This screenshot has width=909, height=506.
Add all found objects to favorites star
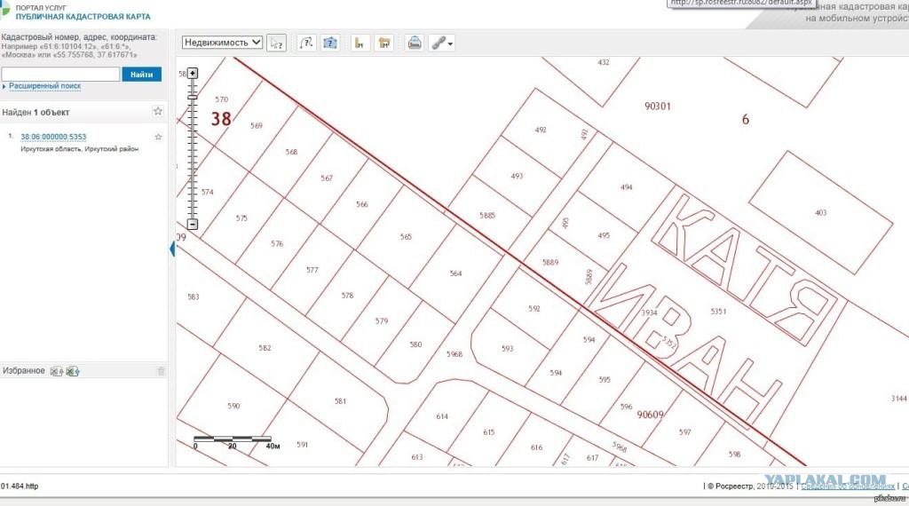158,111
